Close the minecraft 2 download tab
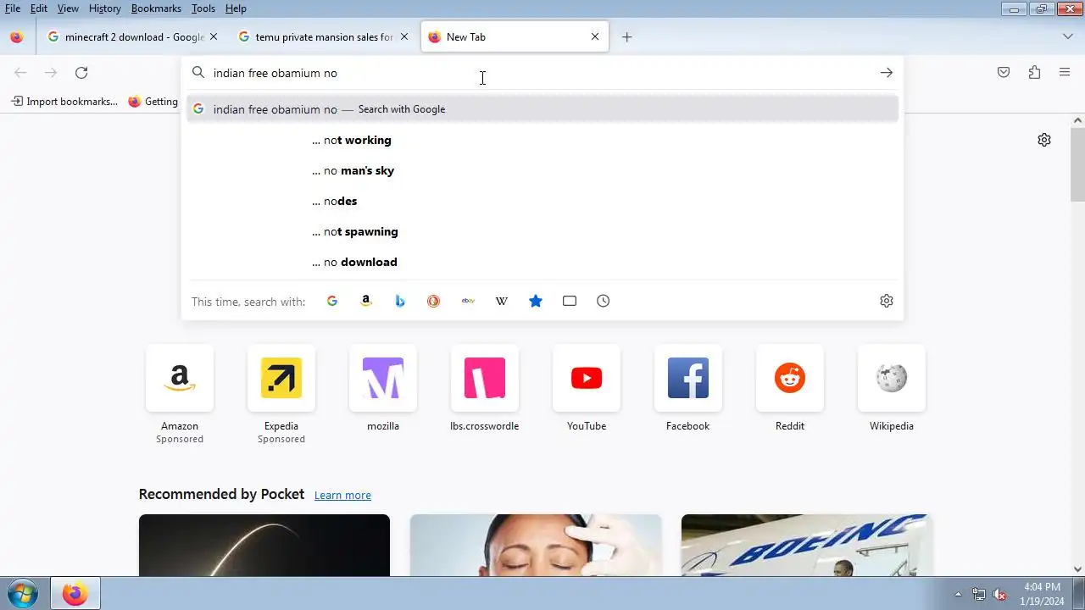The image size is (1085, 610). [x=214, y=37]
